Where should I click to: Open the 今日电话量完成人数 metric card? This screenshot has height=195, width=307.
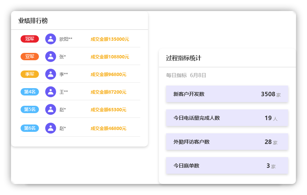coord(227,118)
